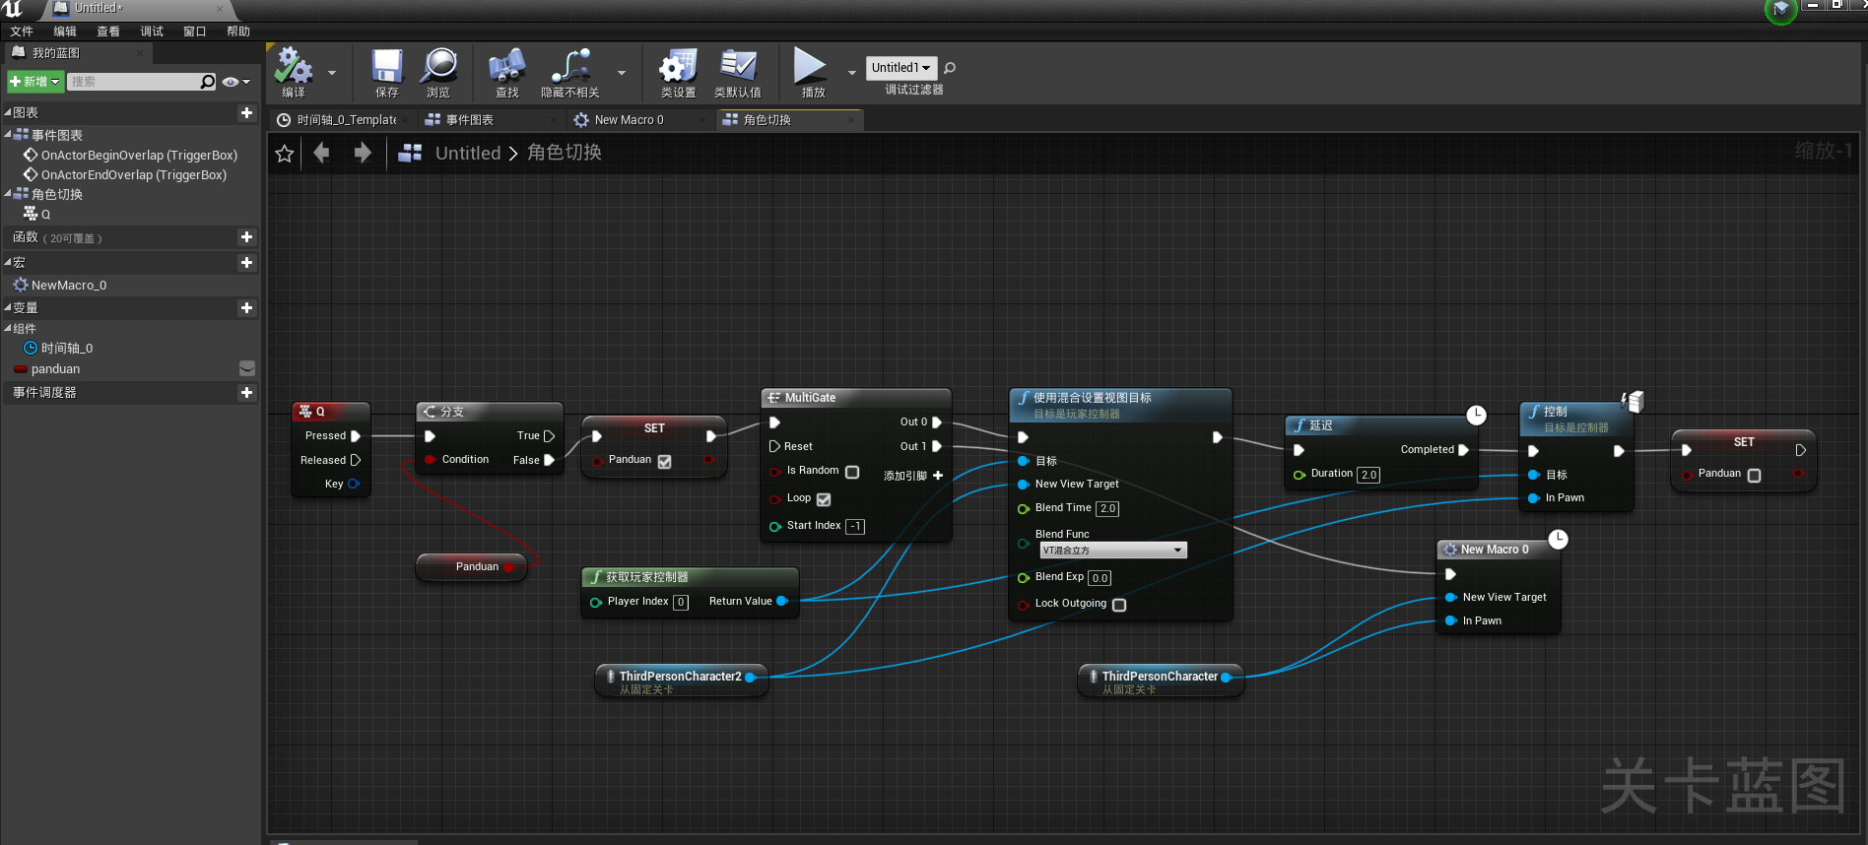Click the Find (查找) binoculars icon

tap(506, 67)
